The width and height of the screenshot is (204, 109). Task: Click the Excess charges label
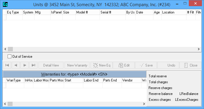160,100
